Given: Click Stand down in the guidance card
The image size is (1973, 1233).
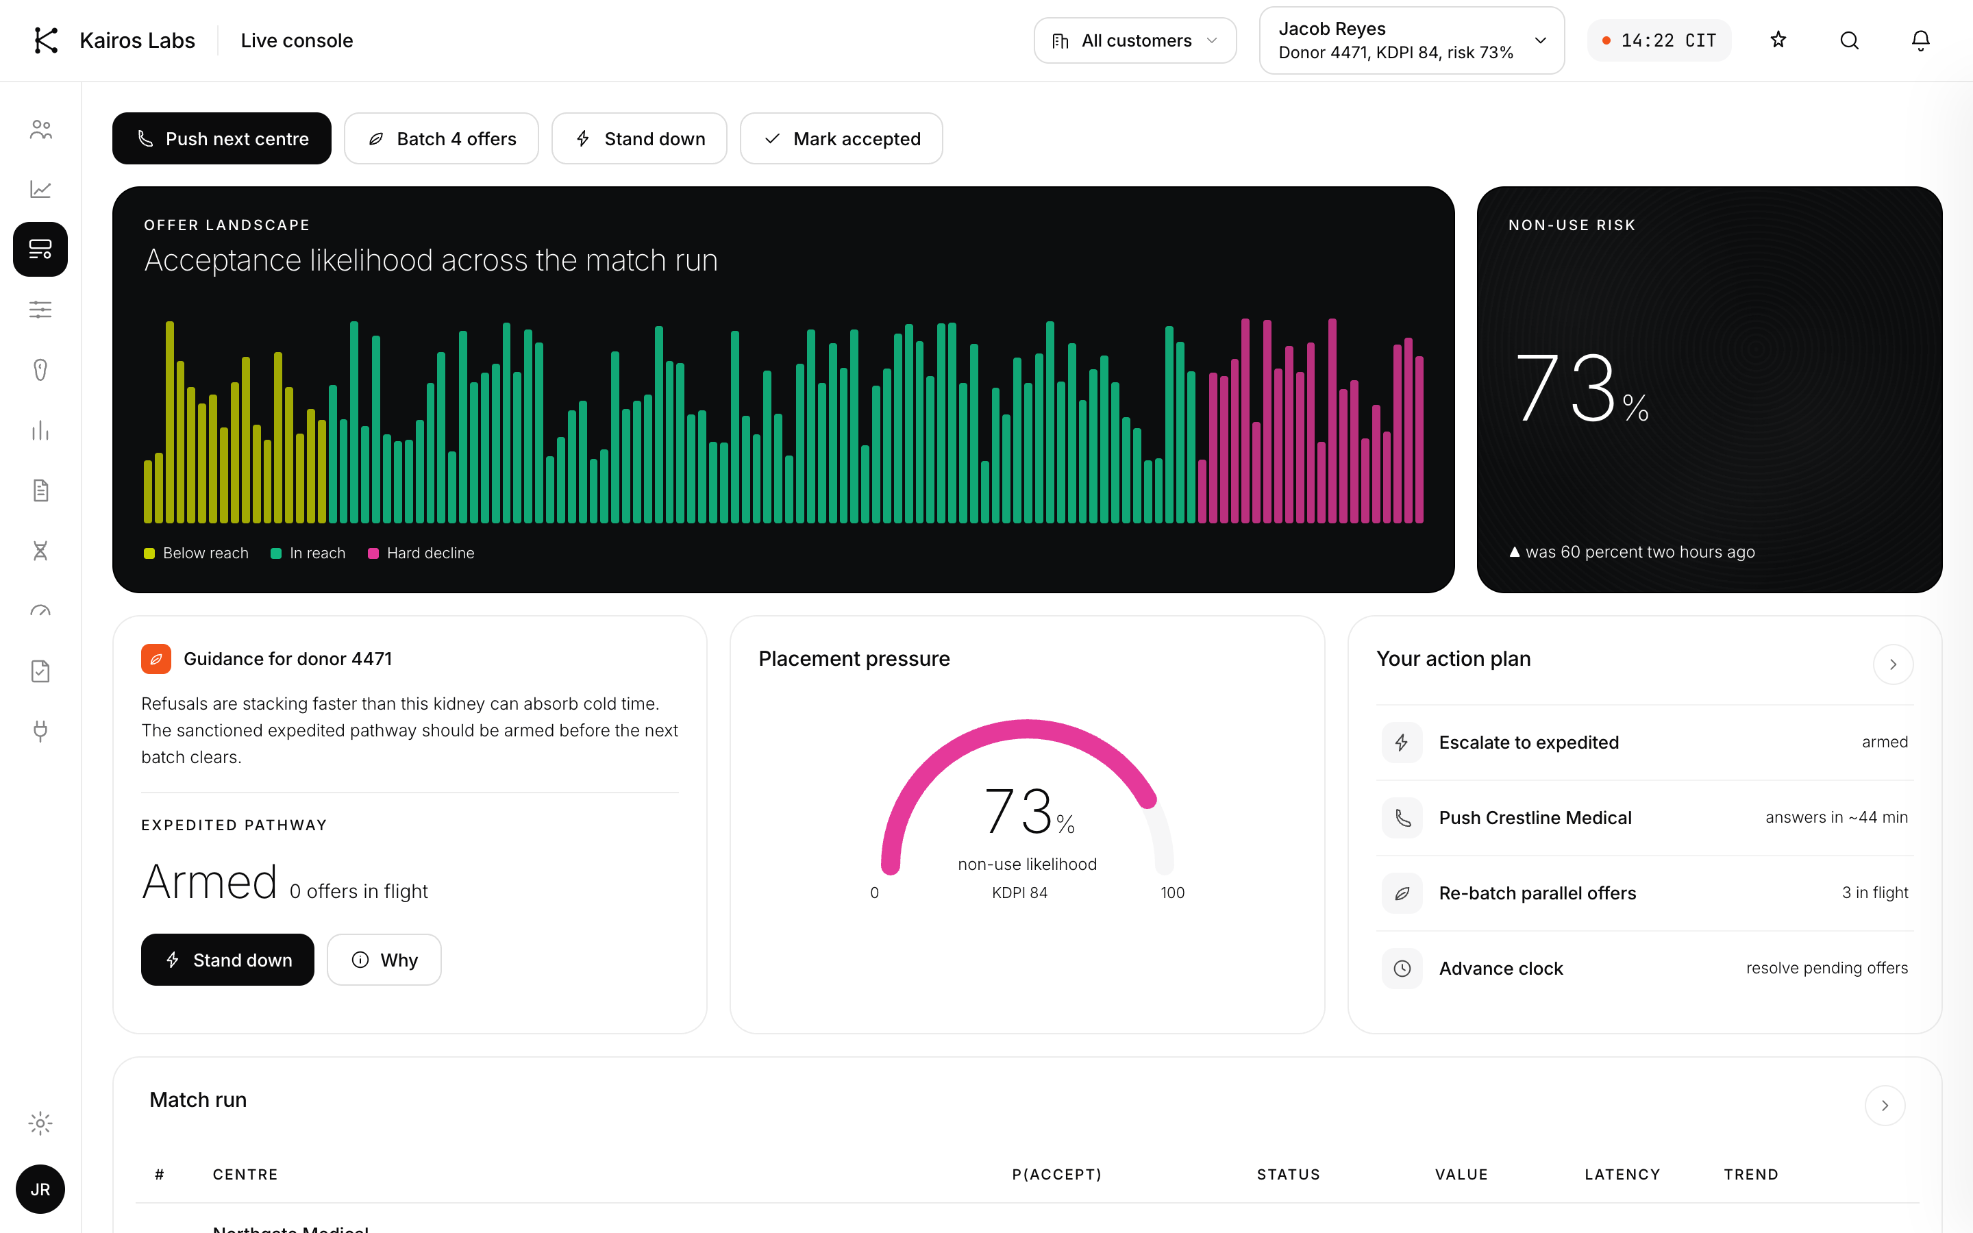Looking at the screenshot, I should (227, 960).
